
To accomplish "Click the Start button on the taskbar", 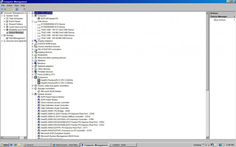I will coord(4,145).
